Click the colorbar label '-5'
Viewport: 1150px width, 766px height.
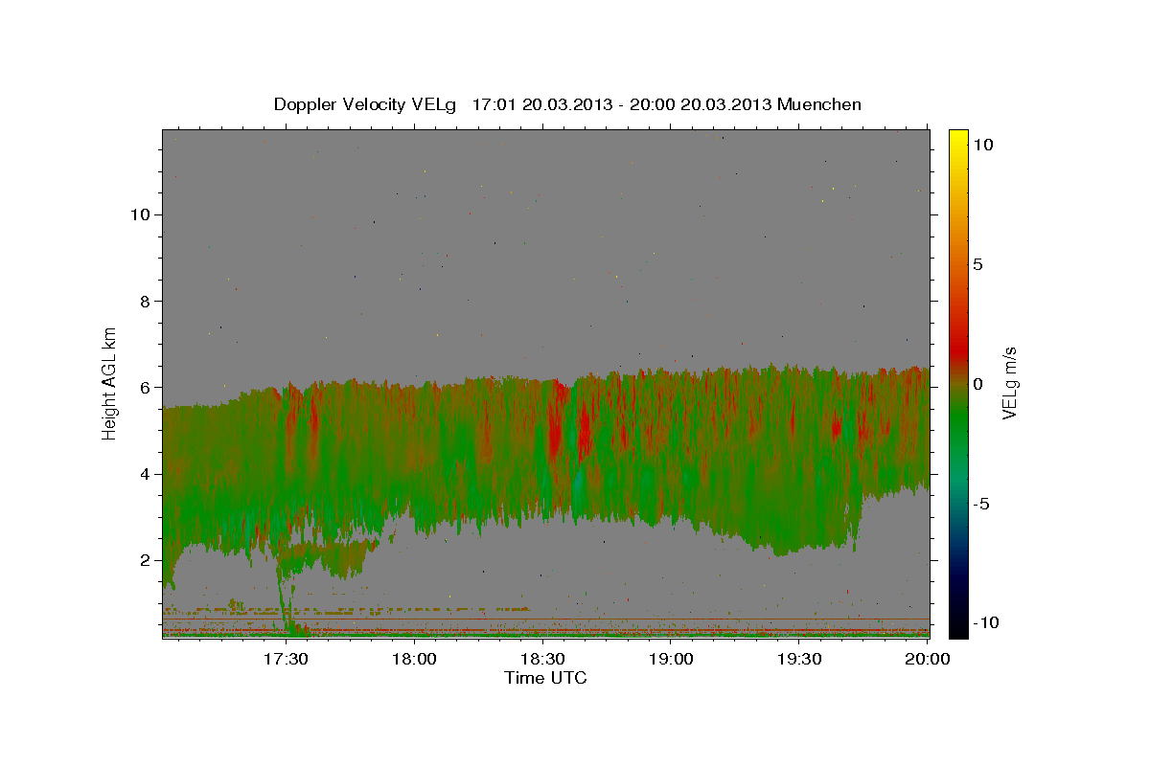tap(981, 504)
